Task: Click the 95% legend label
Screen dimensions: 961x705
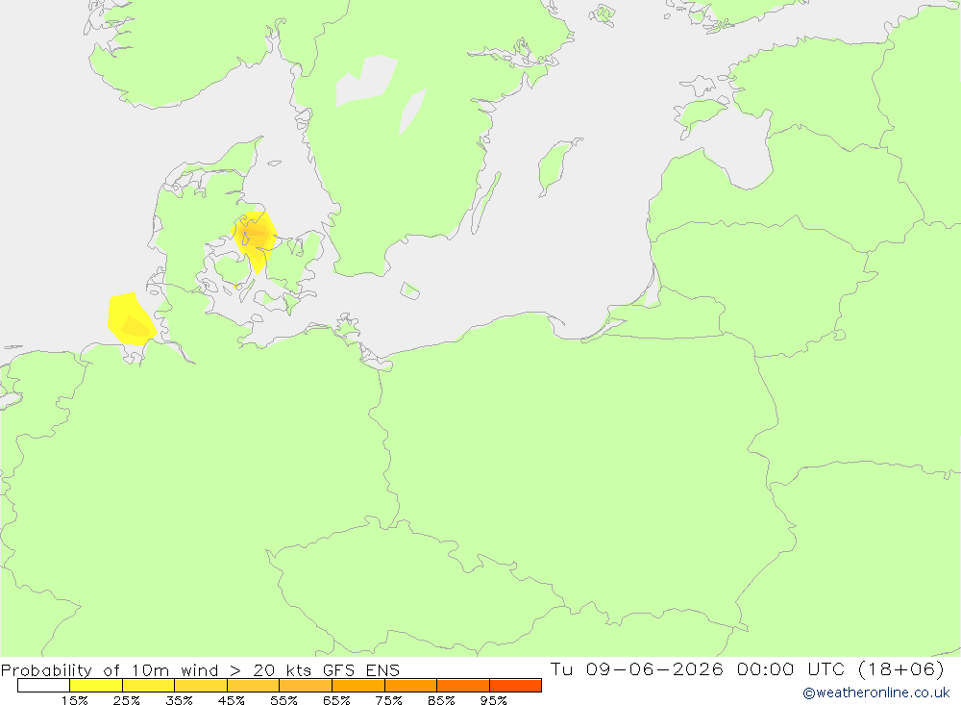Action: click(x=493, y=700)
